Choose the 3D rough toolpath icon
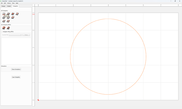Screen dimensions: 182x109 point(4,28)
